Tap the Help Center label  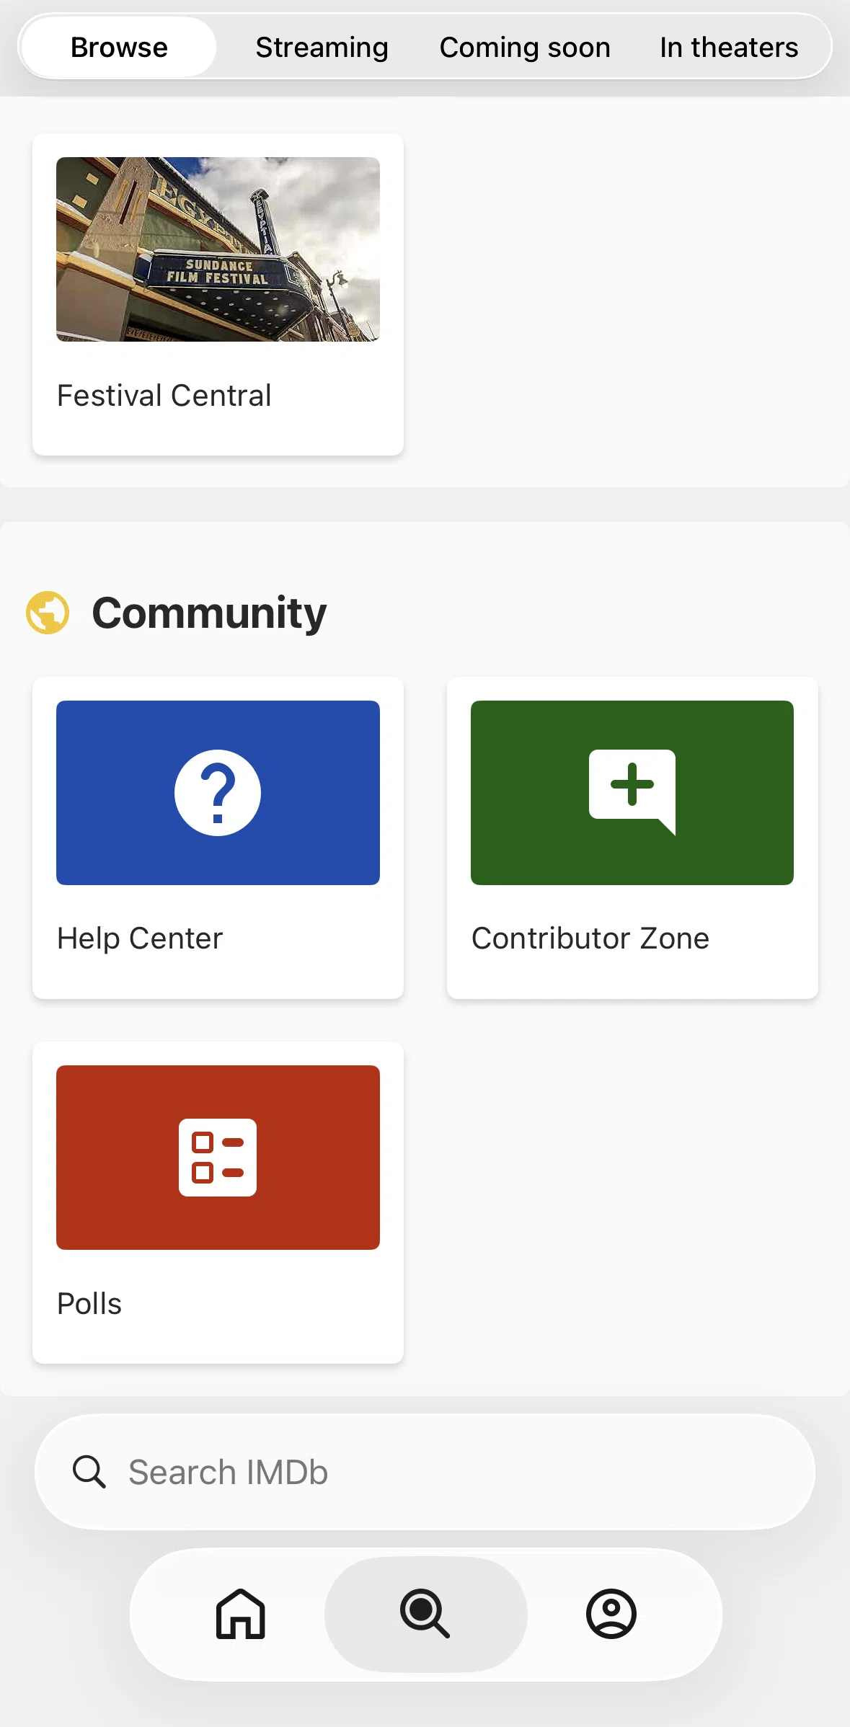[140, 938]
